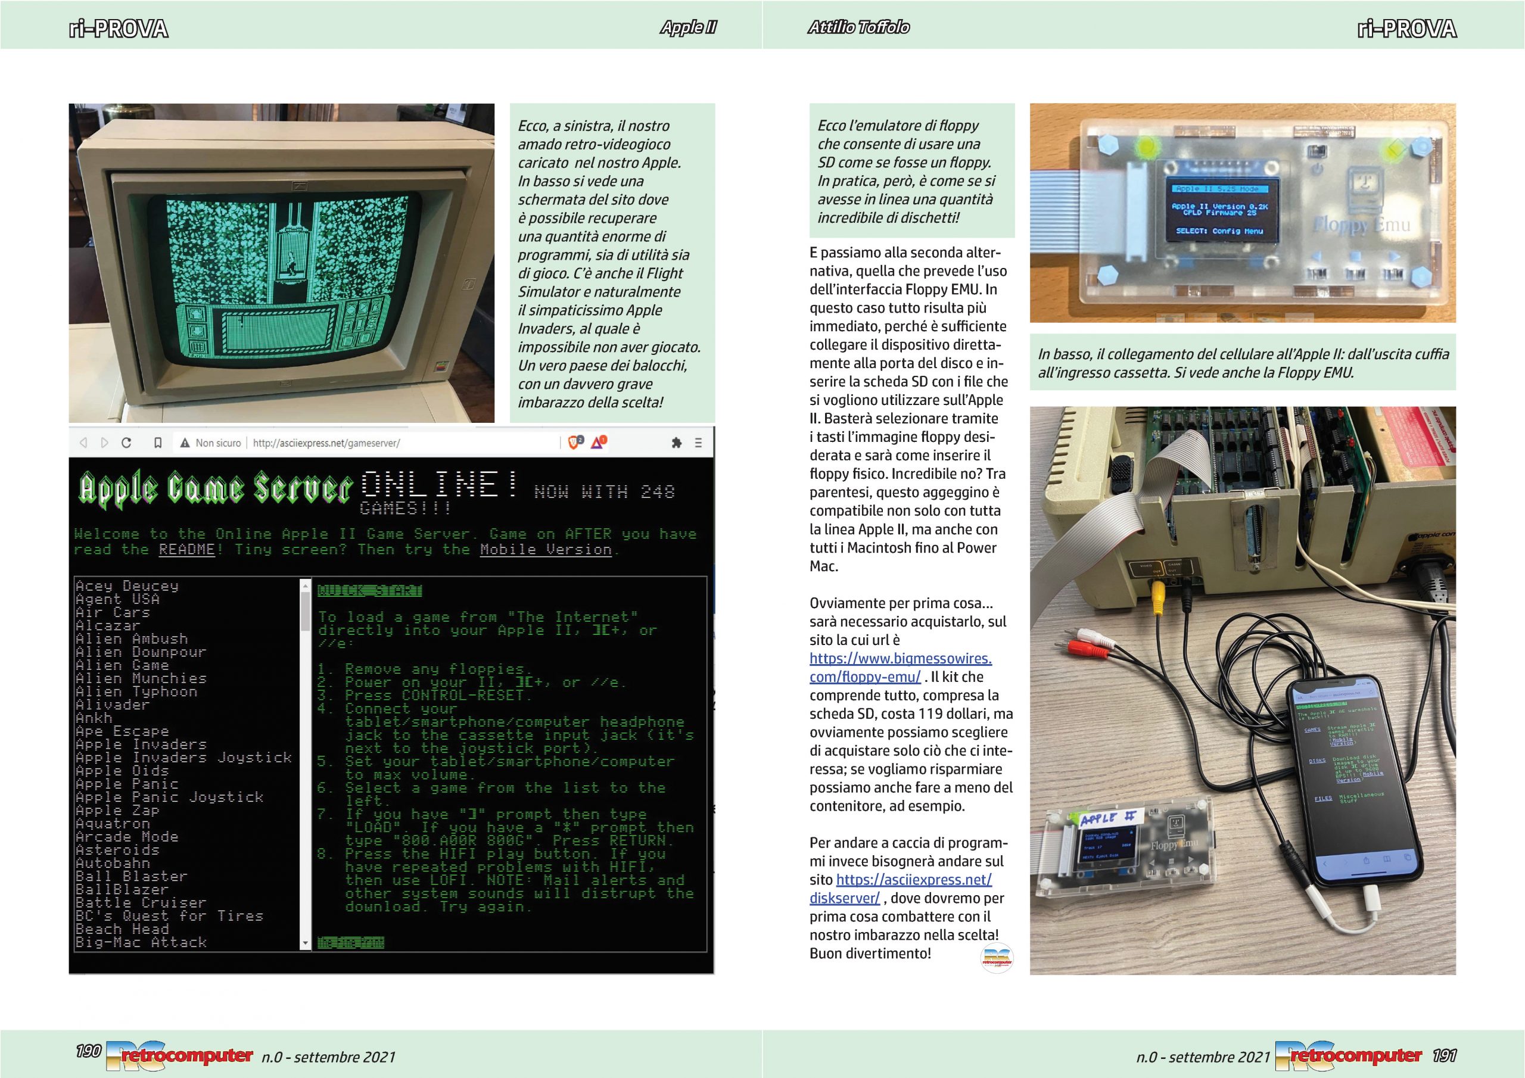The width and height of the screenshot is (1525, 1078).
Task: Click the Retrocomputer logo on page 191 footer
Action: click(x=1348, y=1055)
